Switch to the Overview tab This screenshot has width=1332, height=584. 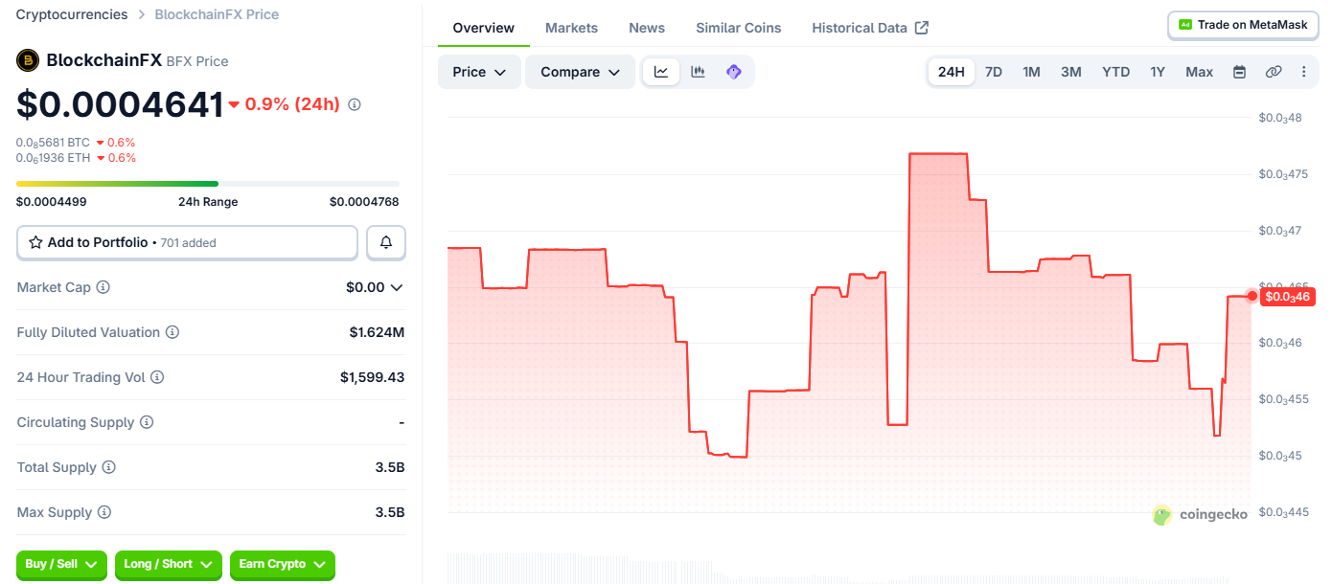tap(484, 28)
